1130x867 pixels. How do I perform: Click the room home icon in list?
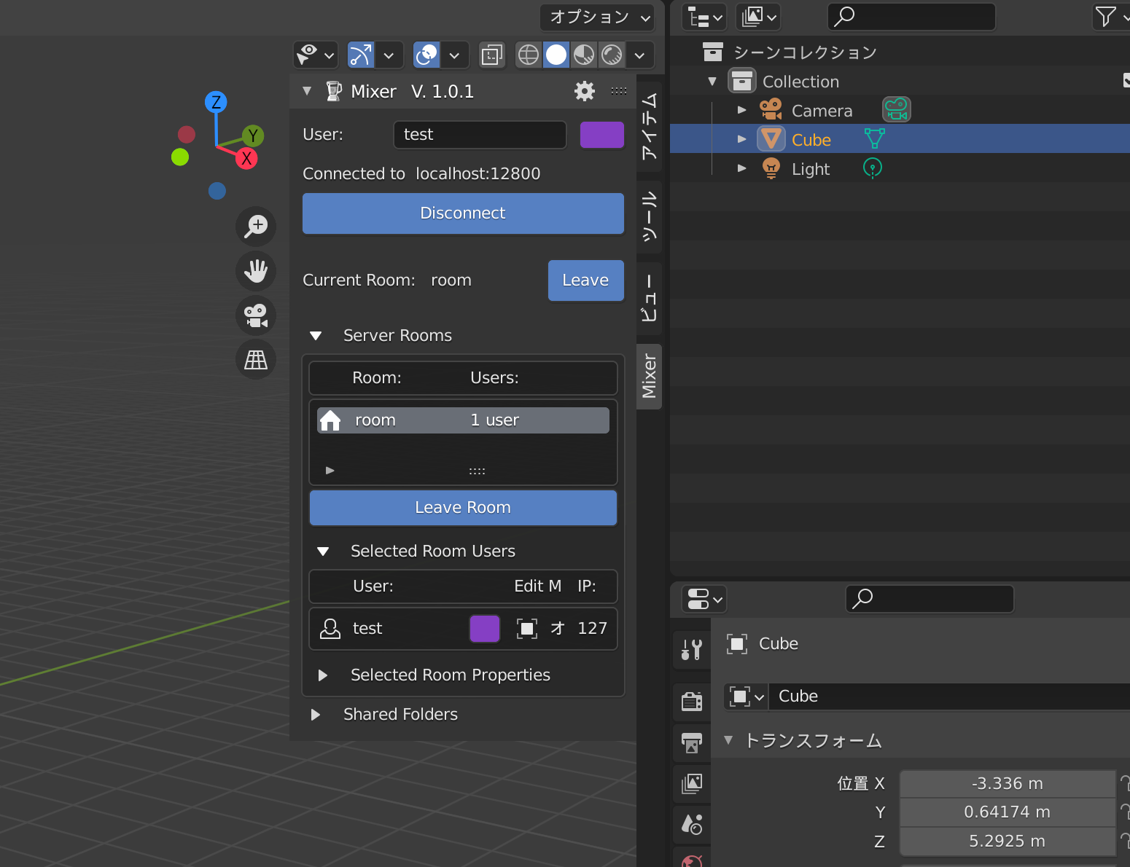(x=330, y=420)
